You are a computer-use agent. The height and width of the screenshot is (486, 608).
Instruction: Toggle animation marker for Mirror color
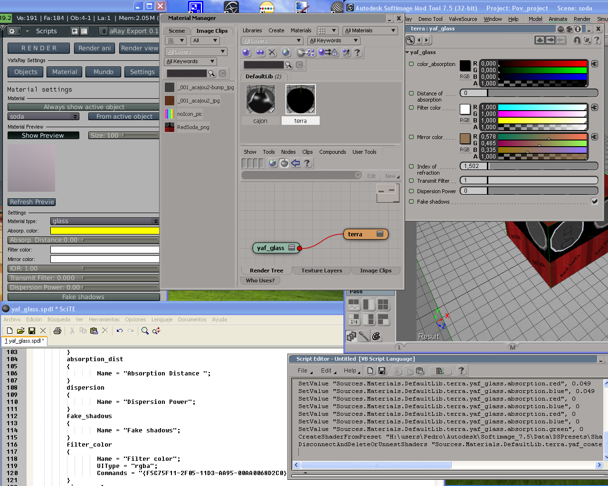click(x=411, y=137)
